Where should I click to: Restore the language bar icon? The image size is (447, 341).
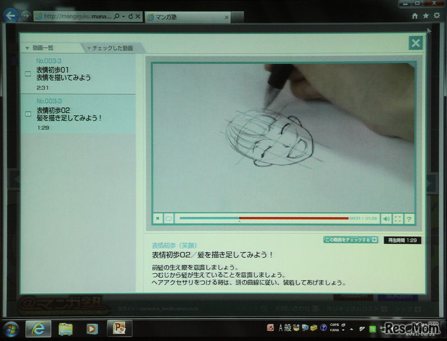pos(343,325)
